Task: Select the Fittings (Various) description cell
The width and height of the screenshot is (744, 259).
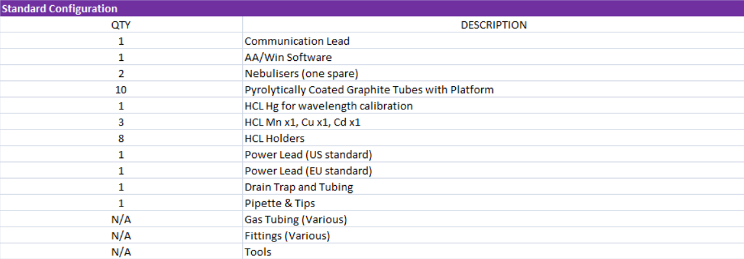Action: (287, 236)
